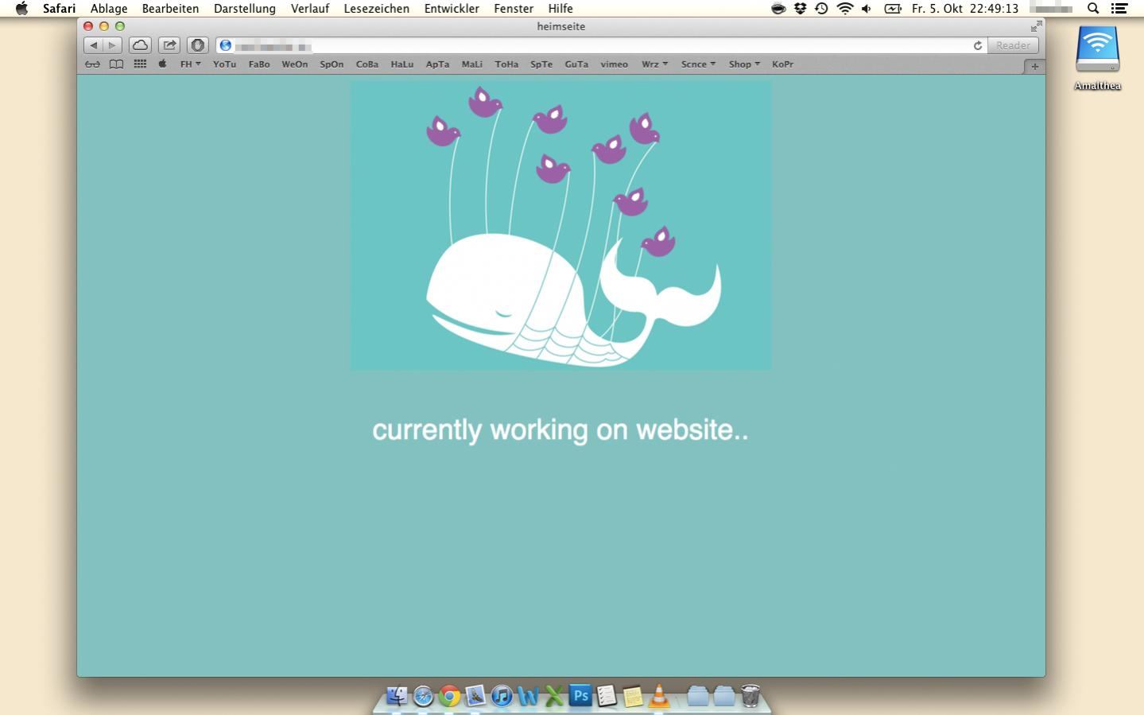
Task: Open iCloud Tabs cloud button
Action: [140, 45]
